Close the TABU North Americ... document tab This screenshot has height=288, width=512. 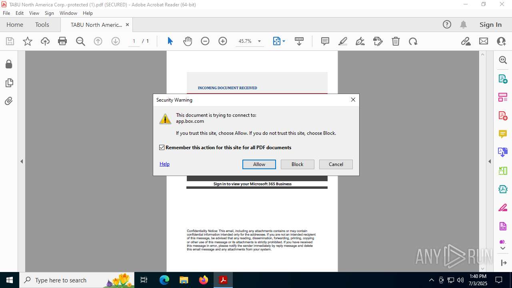click(127, 24)
